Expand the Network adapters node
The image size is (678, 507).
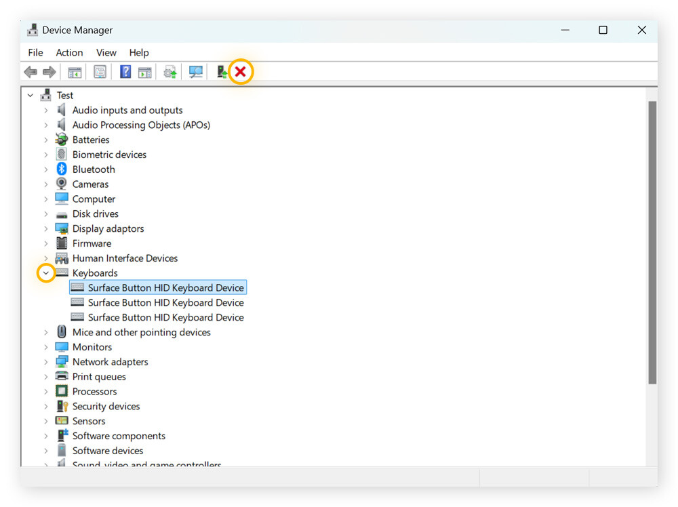pos(46,362)
